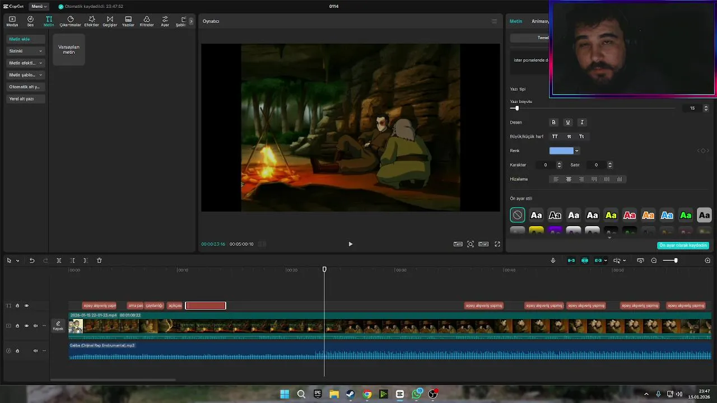This screenshot has height=403, width=717.
Task: Set text to title case Tt
Action: (581, 137)
